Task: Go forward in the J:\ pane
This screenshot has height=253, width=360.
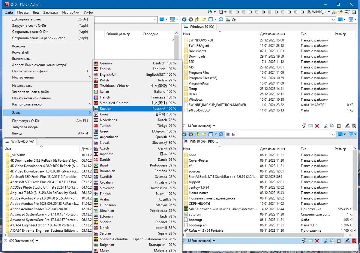Action: pos(190,134)
